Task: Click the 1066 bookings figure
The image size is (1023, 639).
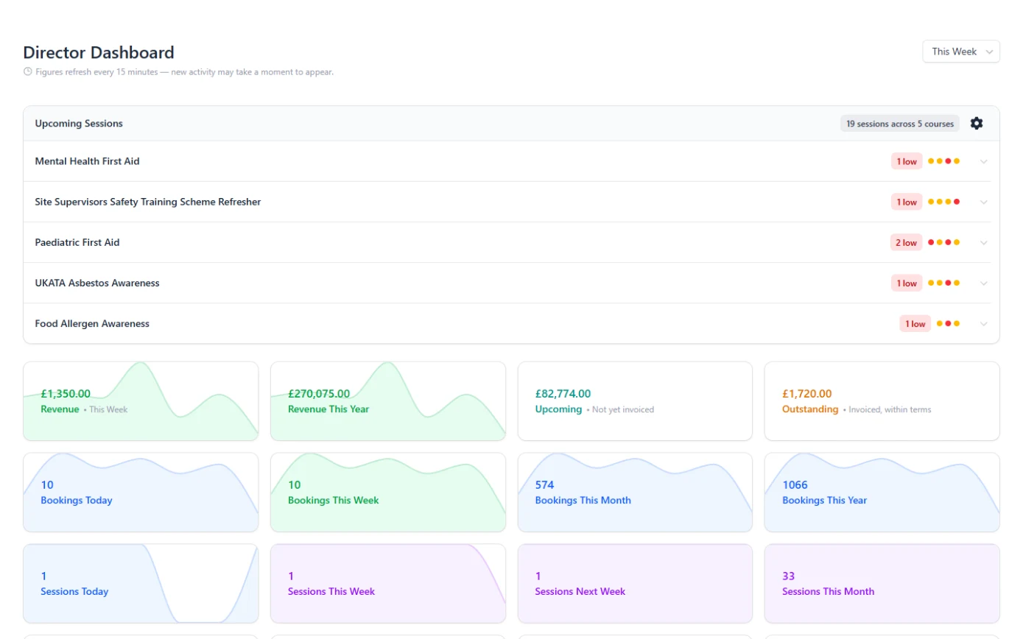Action: coord(795,485)
